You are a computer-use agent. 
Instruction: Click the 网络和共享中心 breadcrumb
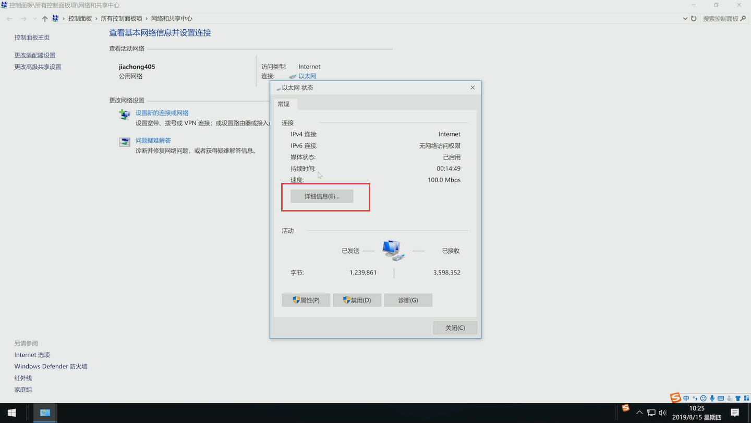click(x=172, y=19)
